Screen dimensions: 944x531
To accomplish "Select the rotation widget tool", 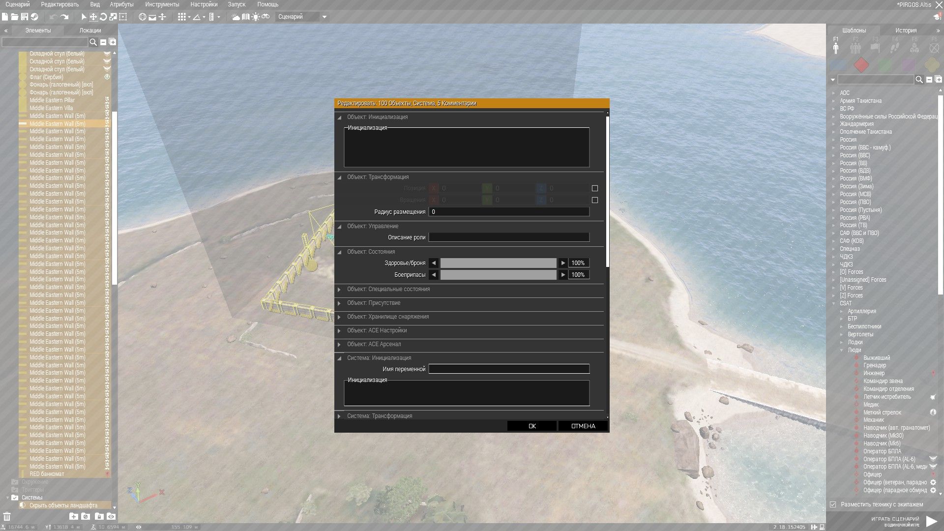I will (x=103, y=17).
